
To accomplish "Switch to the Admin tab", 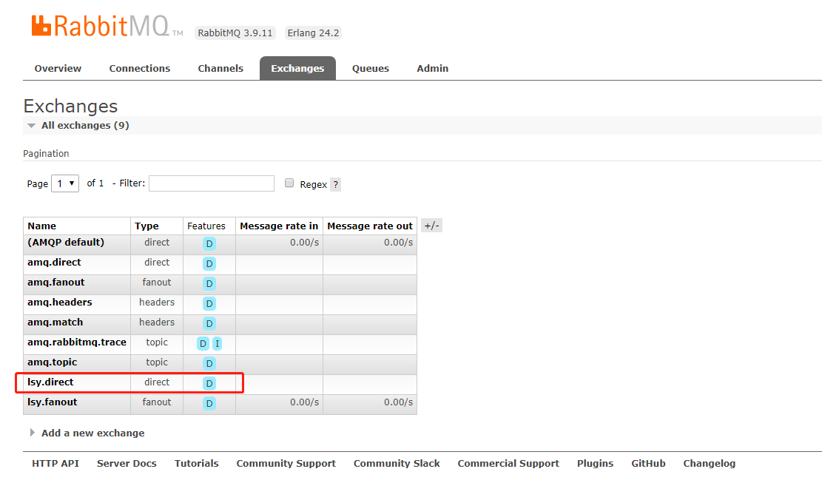I will click(433, 68).
